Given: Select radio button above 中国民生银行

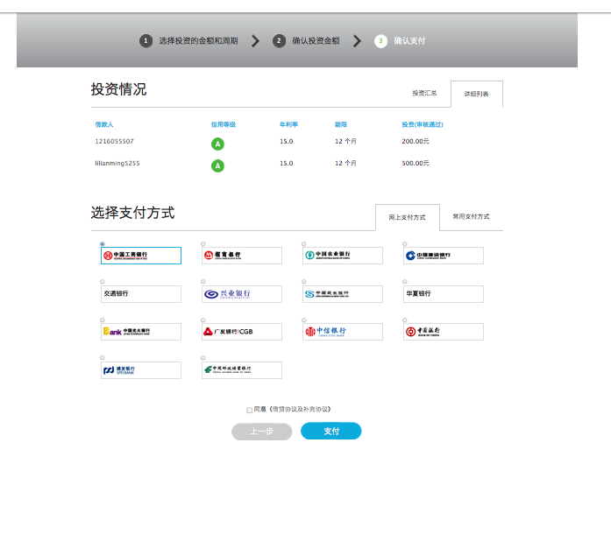Looking at the screenshot, I should tap(304, 282).
